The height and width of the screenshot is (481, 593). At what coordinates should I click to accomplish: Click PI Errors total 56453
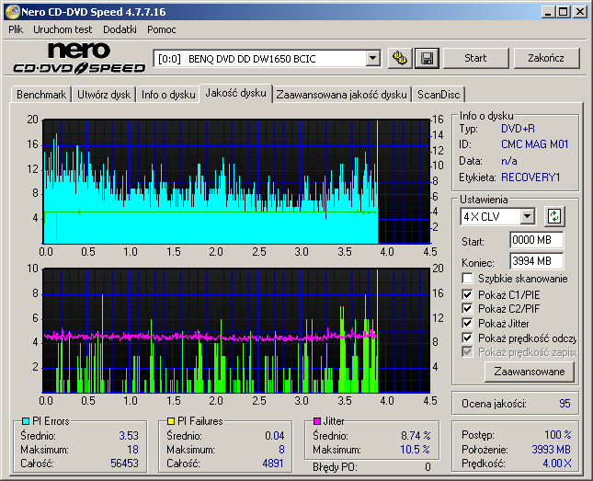pos(124,464)
